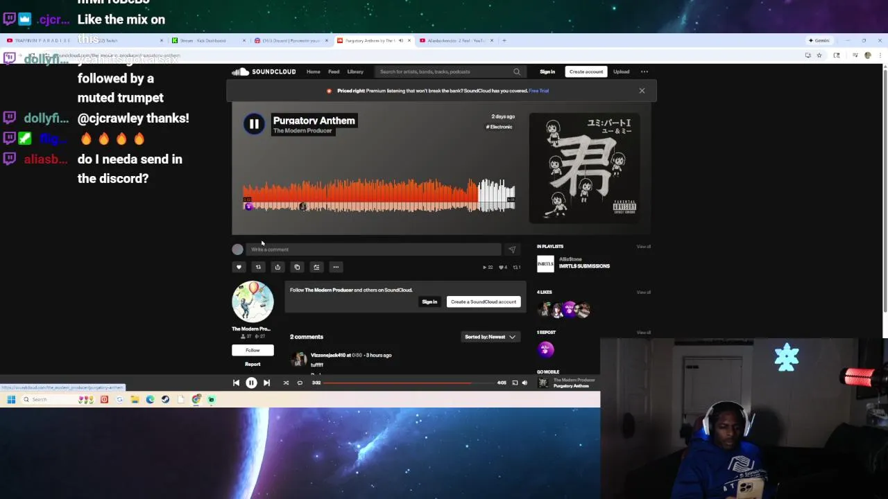Screen dimensions: 888x499
Task: Pause Purgatory Anthem with the large track button
Action: click(254, 124)
